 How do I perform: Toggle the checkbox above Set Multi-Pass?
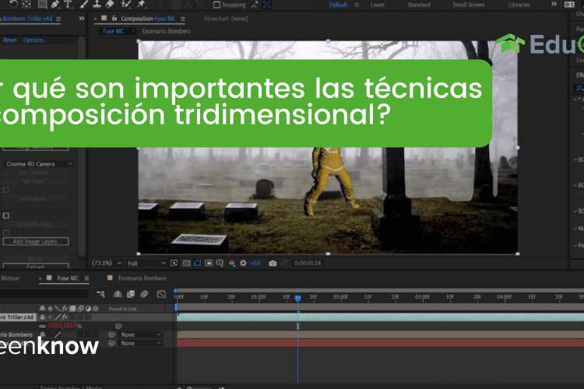point(6,216)
